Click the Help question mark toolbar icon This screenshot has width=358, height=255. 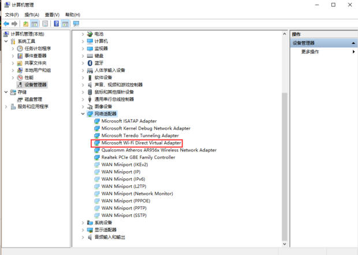[56, 24]
